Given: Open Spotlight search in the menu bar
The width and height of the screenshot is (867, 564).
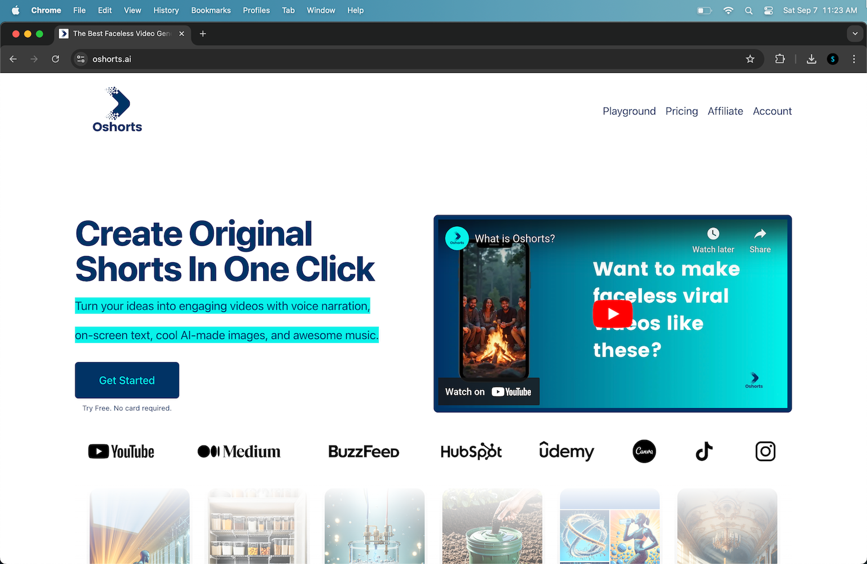Looking at the screenshot, I should (749, 10).
